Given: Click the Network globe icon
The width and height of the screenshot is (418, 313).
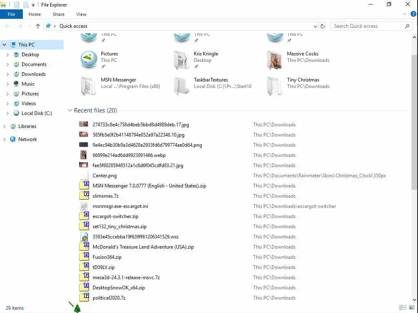Looking at the screenshot, I should click(x=13, y=139).
